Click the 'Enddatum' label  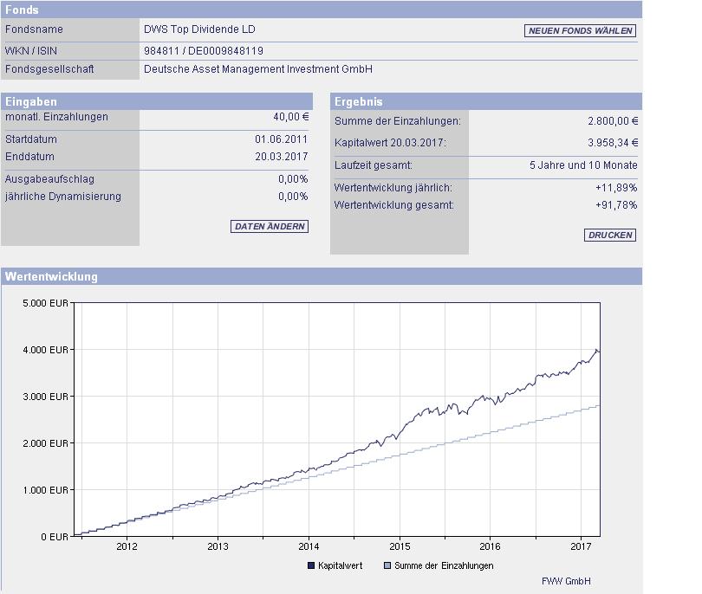[x=29, y=157]
